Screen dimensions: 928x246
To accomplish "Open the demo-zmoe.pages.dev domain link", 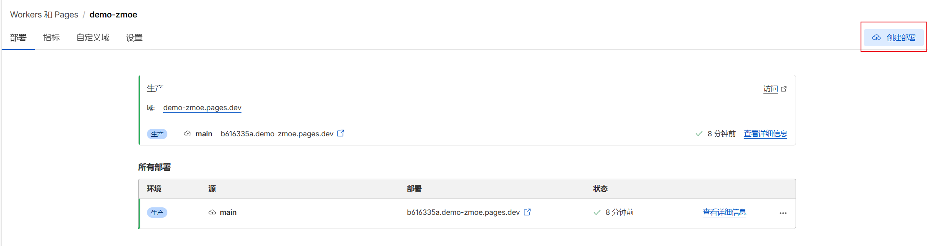I will (x=202, y=108).
